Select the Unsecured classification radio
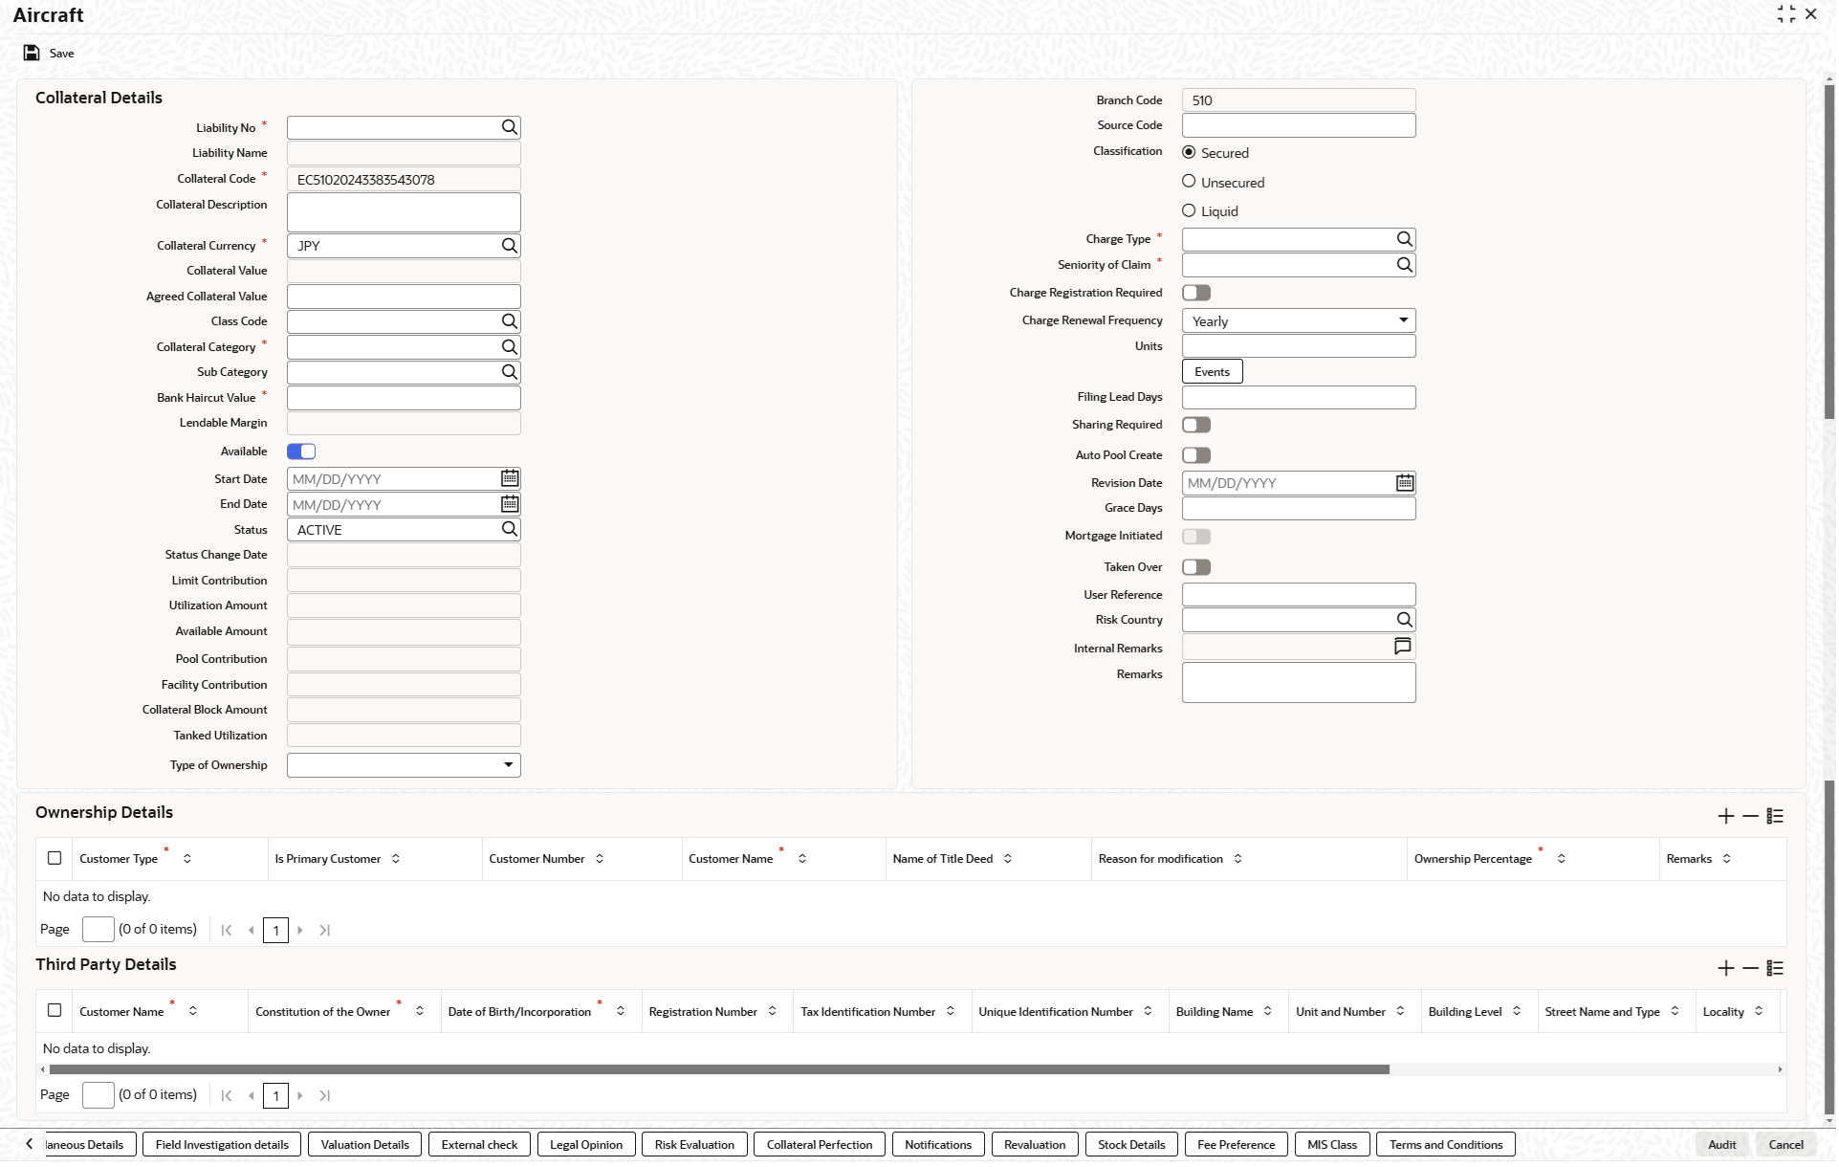The image size is (1839, 1167). tap(1190, 182)
